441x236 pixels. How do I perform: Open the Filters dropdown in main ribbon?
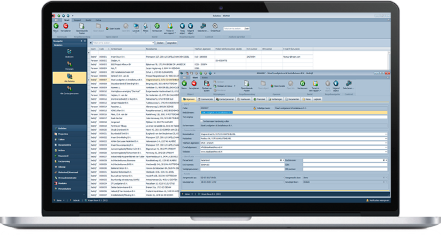[146, 28]
